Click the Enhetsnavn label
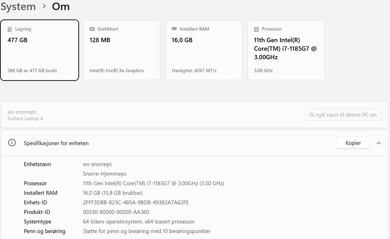This screenshot has width=390, height=239. point(37,164)
